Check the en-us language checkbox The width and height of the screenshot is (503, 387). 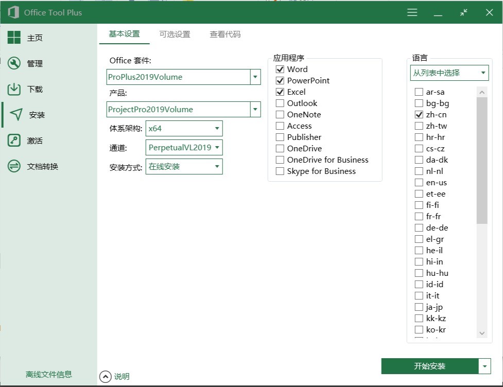[419, 183]
